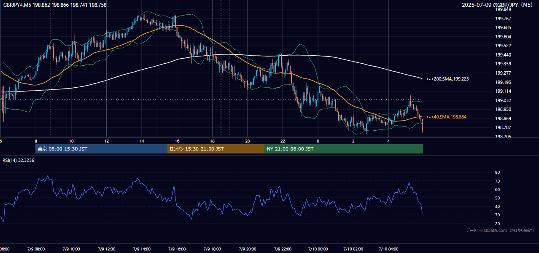
Task: Click the HistData.com data source credit
Action: (500, 231)
